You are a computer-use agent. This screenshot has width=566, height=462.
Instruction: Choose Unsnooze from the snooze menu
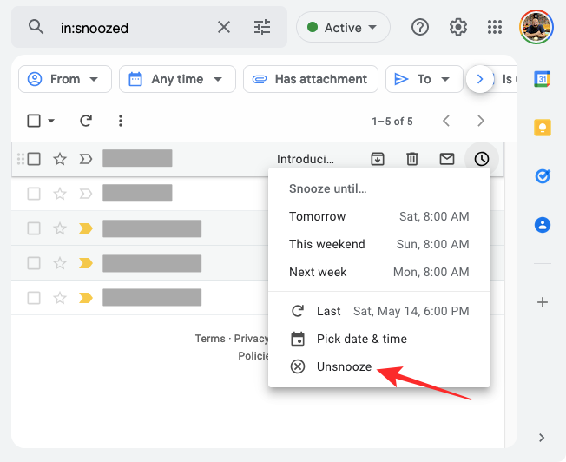coord(344,366)
